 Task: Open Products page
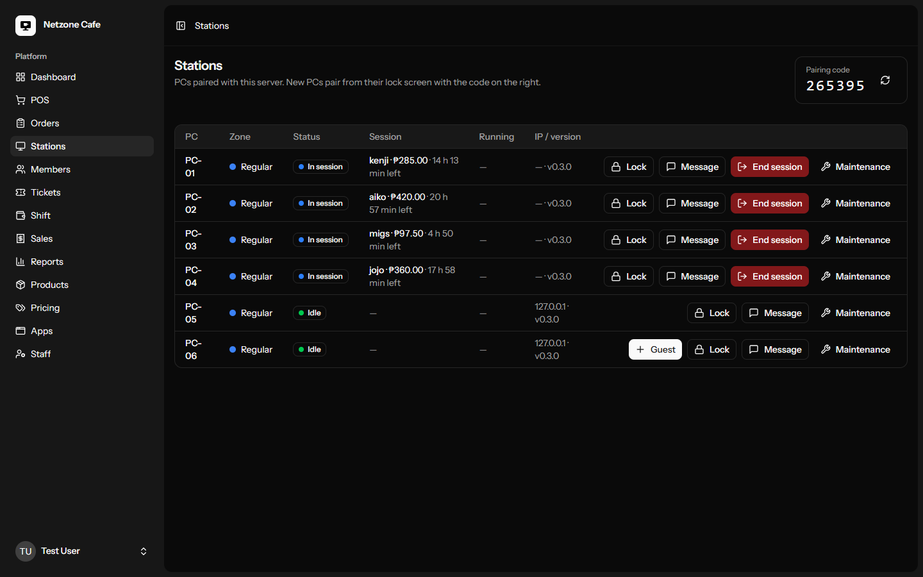(82, 285)
